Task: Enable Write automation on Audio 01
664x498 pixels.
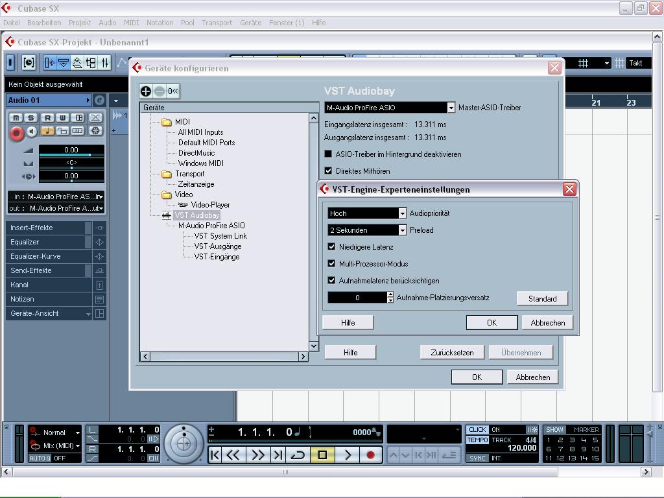Action: 63,118
